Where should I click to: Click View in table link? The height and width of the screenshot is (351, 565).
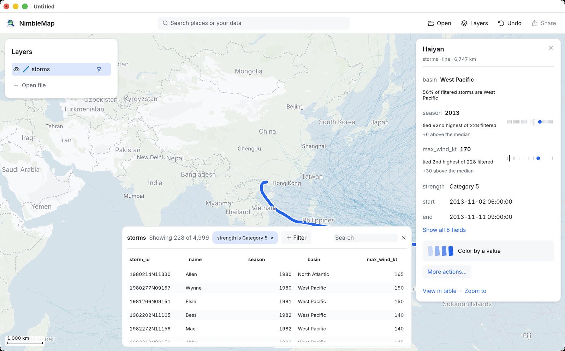click(439, 291)
